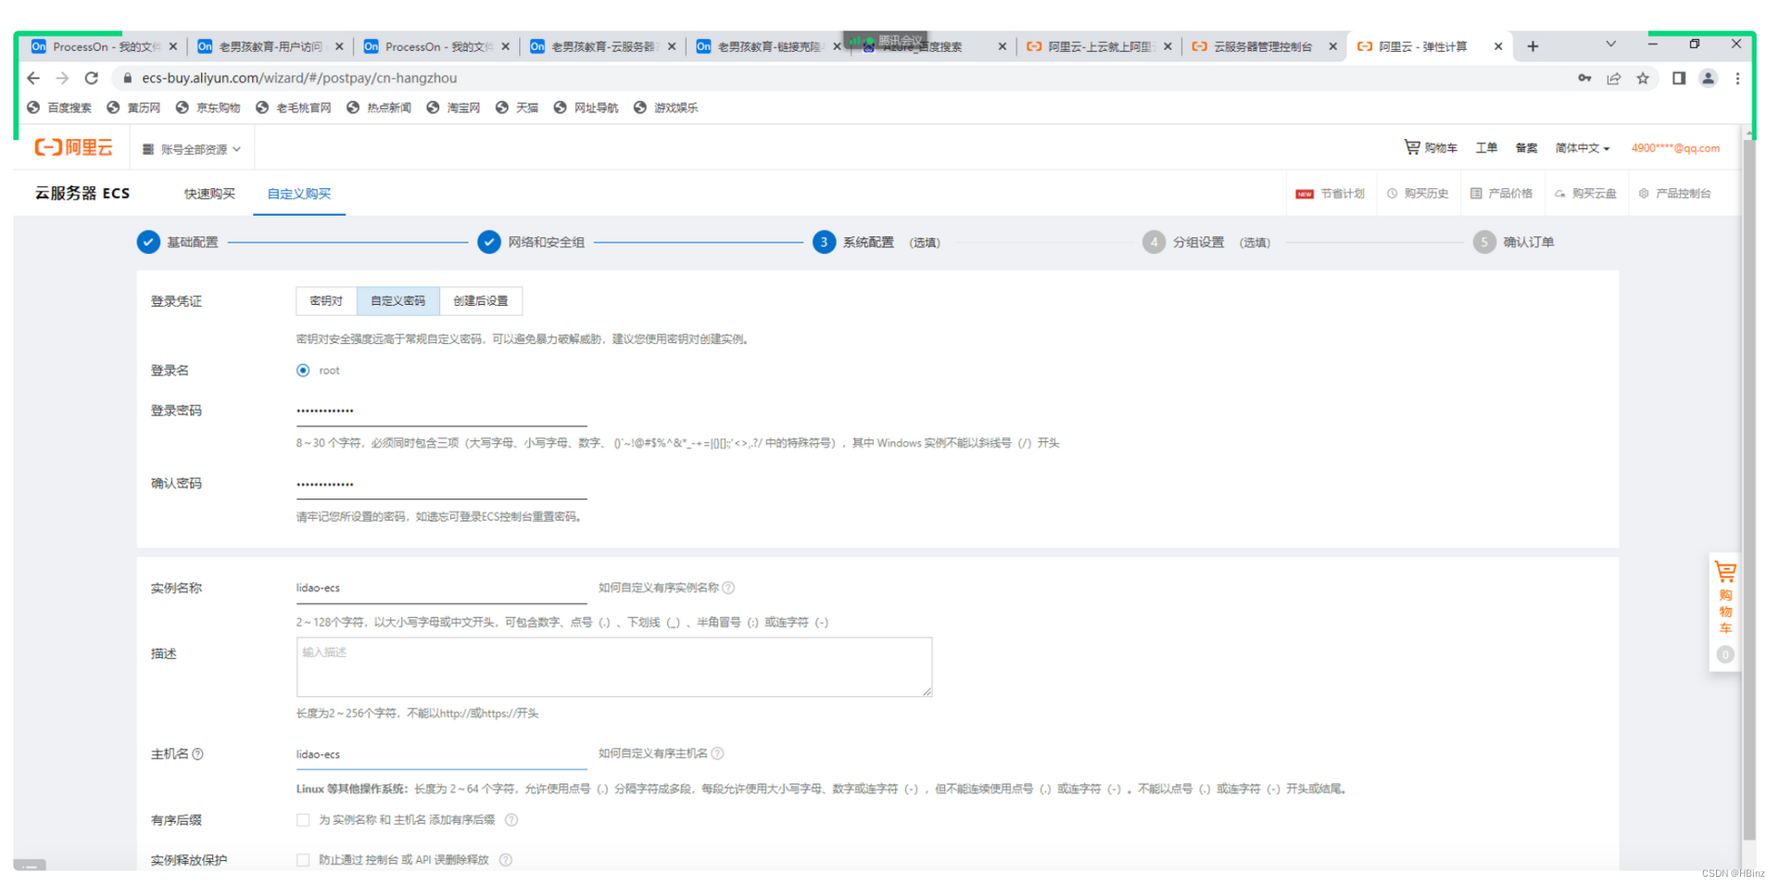Click help icon after 如何自定义有序主机名
Viewport: 1779px width, 886px height.
(x=717, y=753)
